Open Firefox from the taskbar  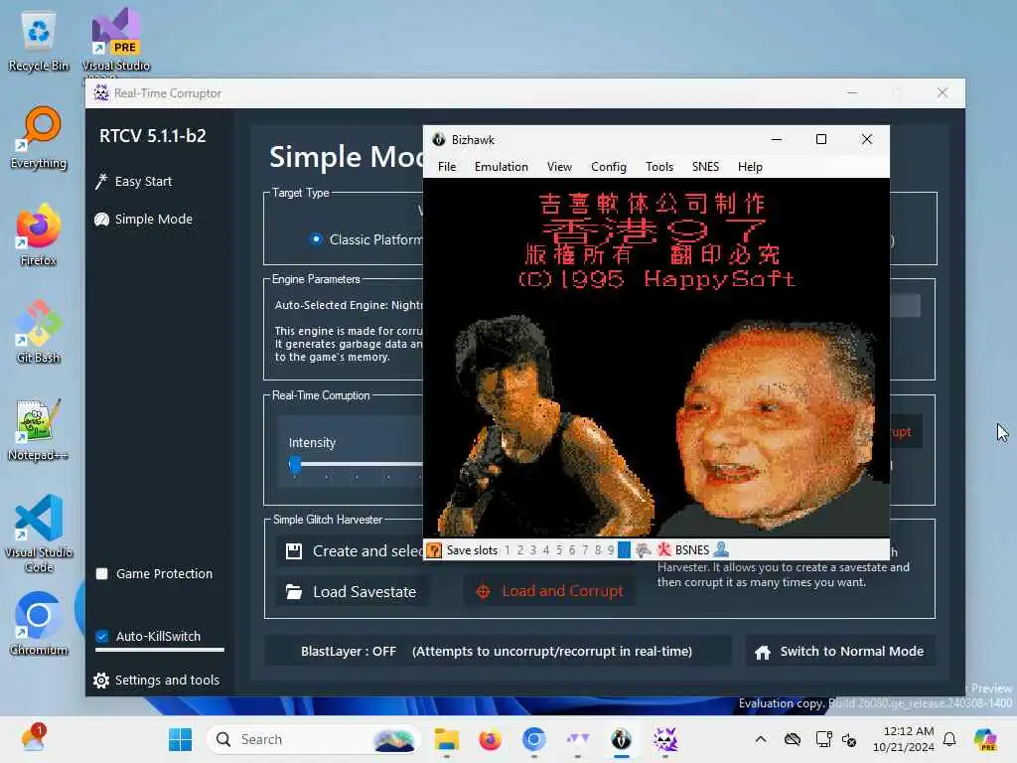point(491,739)
